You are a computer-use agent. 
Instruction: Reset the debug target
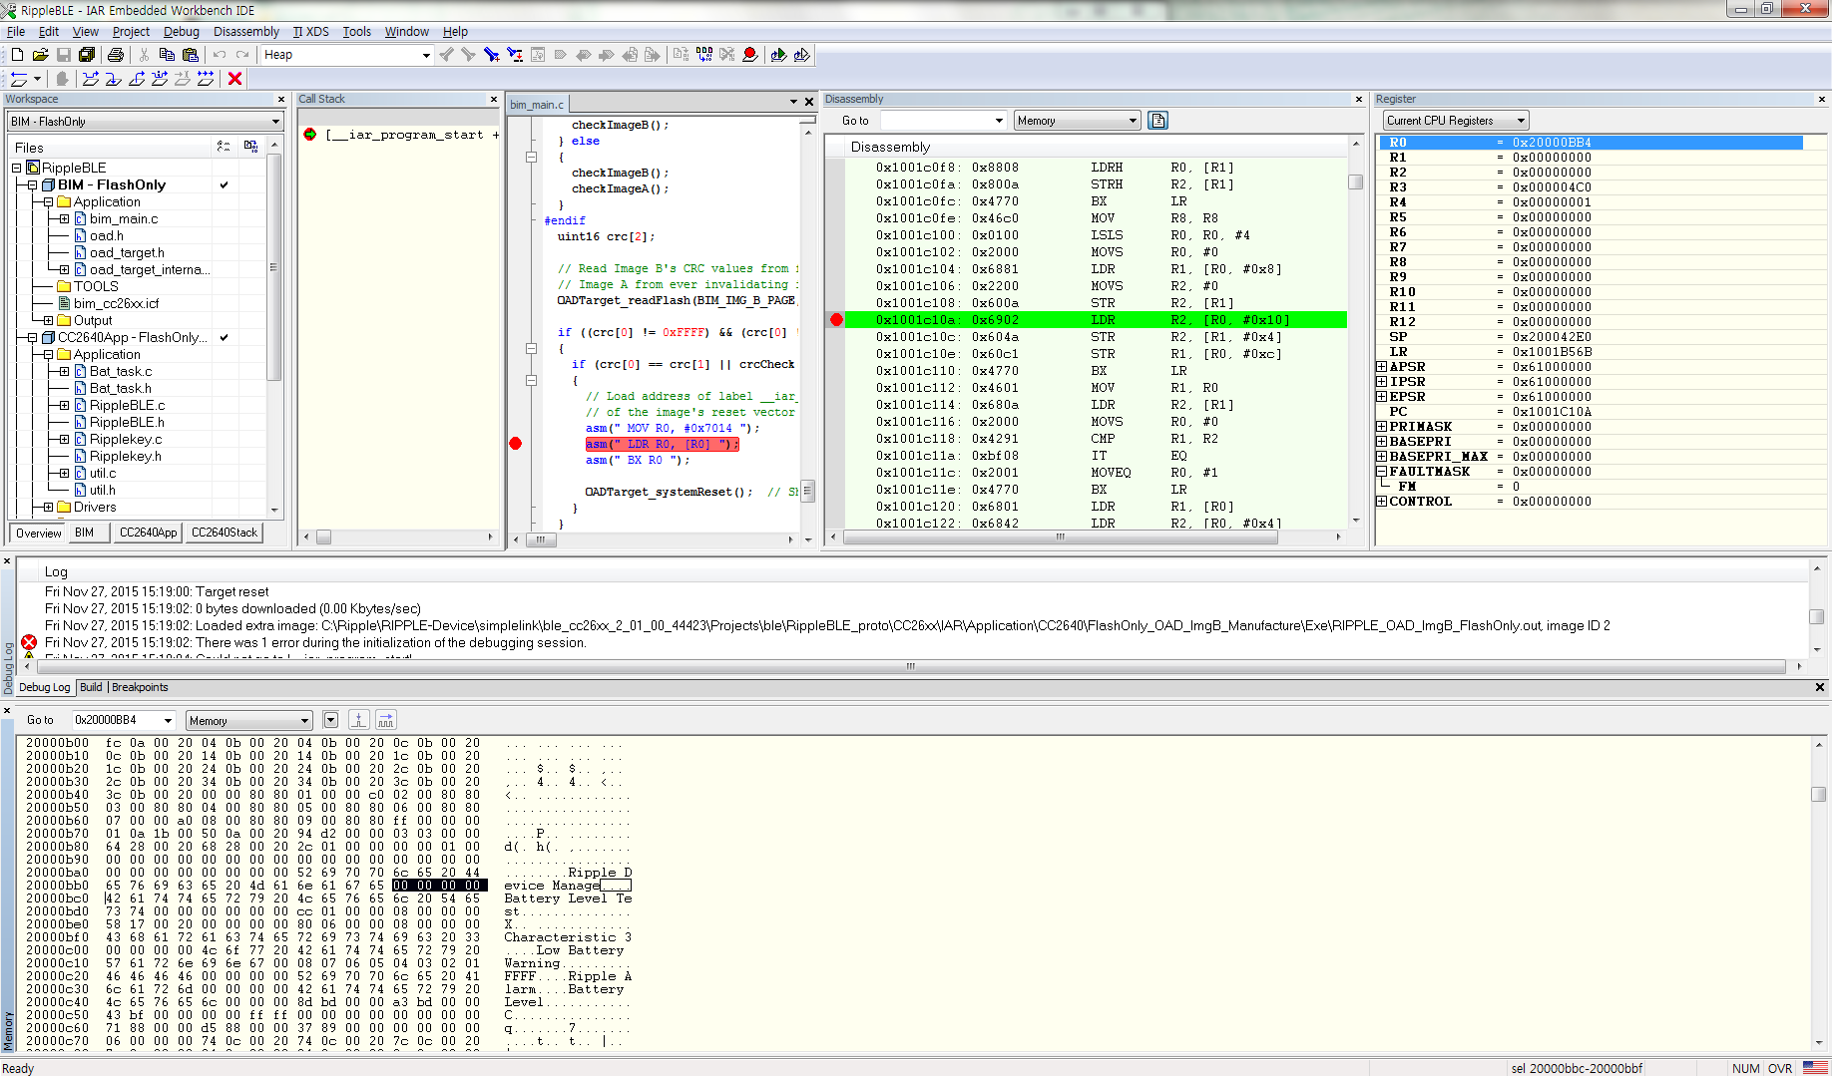19,79
